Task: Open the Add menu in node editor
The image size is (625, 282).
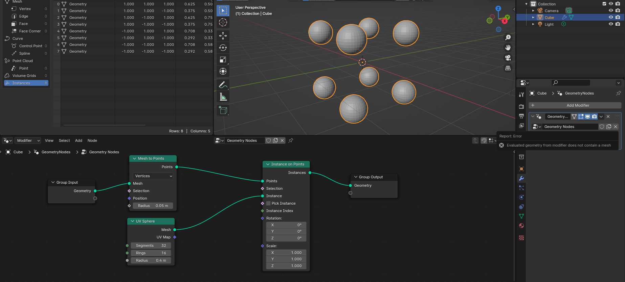Action: click(x=79, y=140)
